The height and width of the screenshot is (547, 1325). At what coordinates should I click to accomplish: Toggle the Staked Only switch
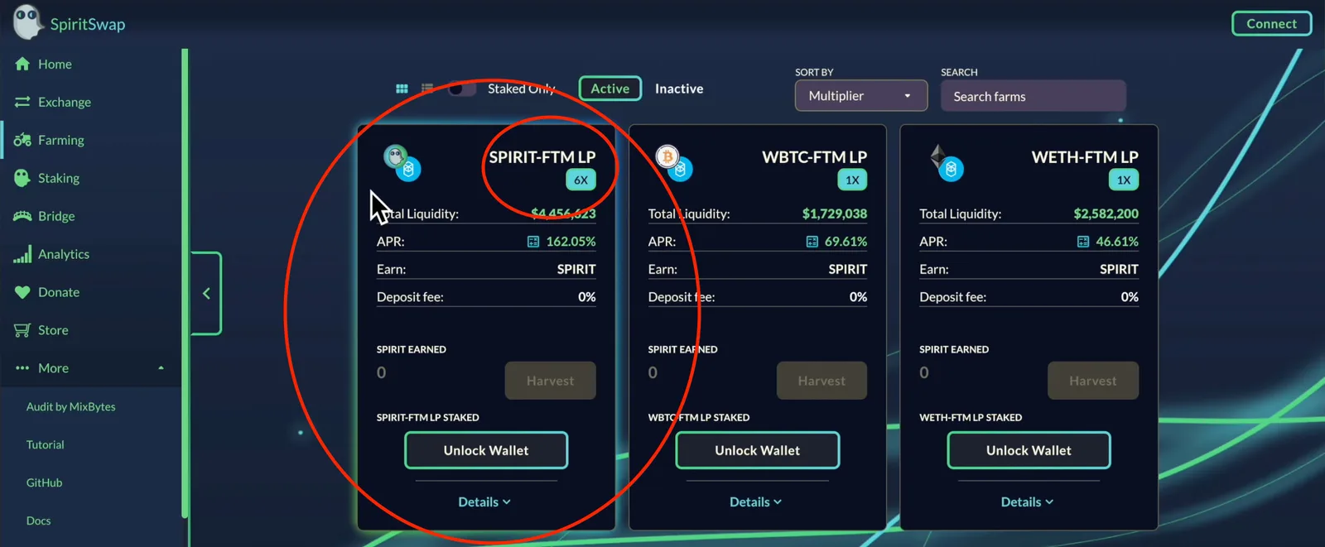tap(462, 89)
